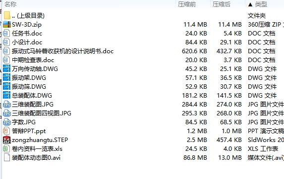Viewport: 284px width, 179px height.
Task: Click the 小设计.doc document icon
Action: click(x=6, y=42)
